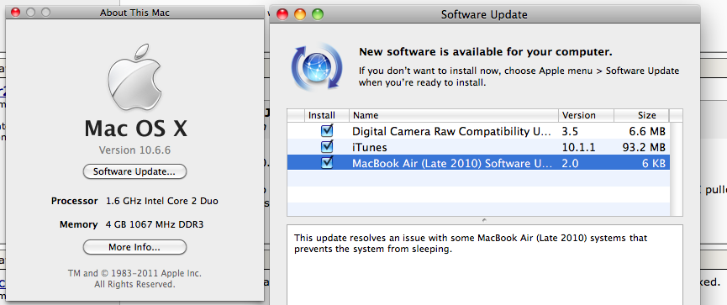
Task: Uncheck MacBook Air (Late 2010) Software Update checkbox
Action: pyautogui.click(x=327, y=163)
